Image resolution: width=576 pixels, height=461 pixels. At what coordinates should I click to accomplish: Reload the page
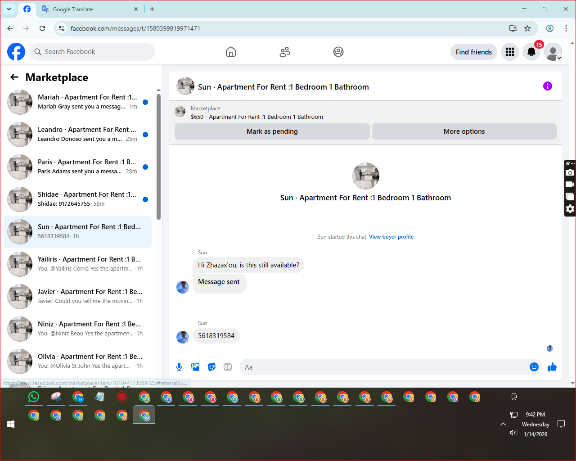[x=42, y=28]
